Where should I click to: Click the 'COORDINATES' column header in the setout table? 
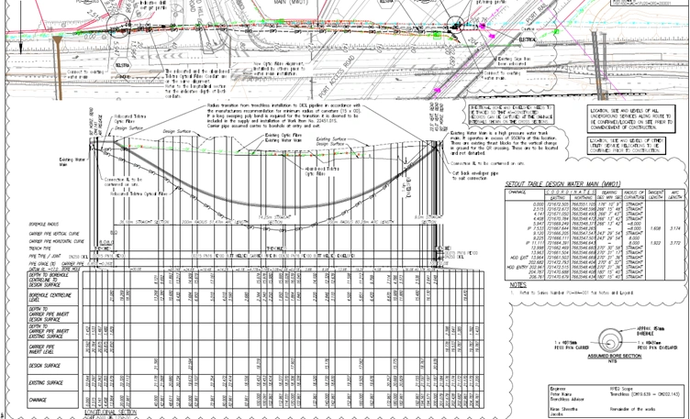click(x=571, y=192)
